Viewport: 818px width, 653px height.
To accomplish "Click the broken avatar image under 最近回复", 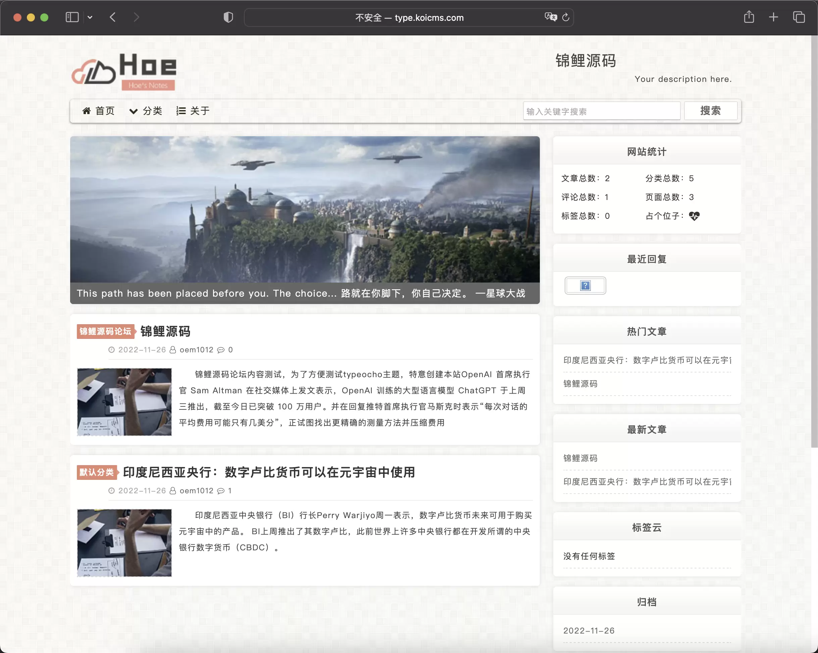I will pyautogui.click(x=585, y=285).
